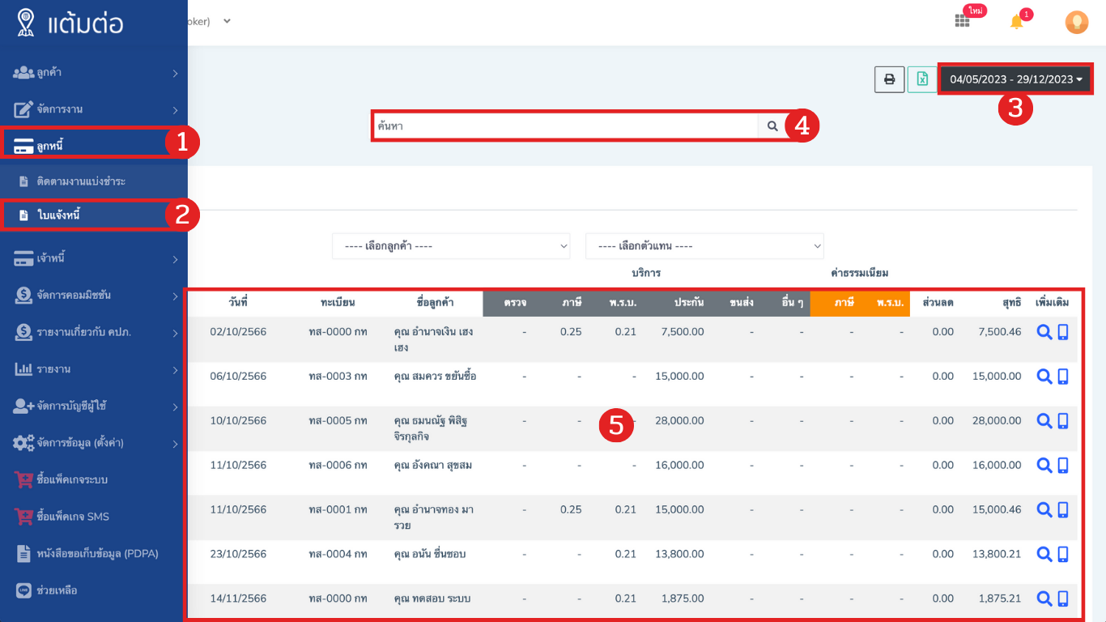This screenshot has width=1106, height=622.
Task: Open ซื้อแพ็คเกจระบบ in sidebar
Action: (94, 480)
